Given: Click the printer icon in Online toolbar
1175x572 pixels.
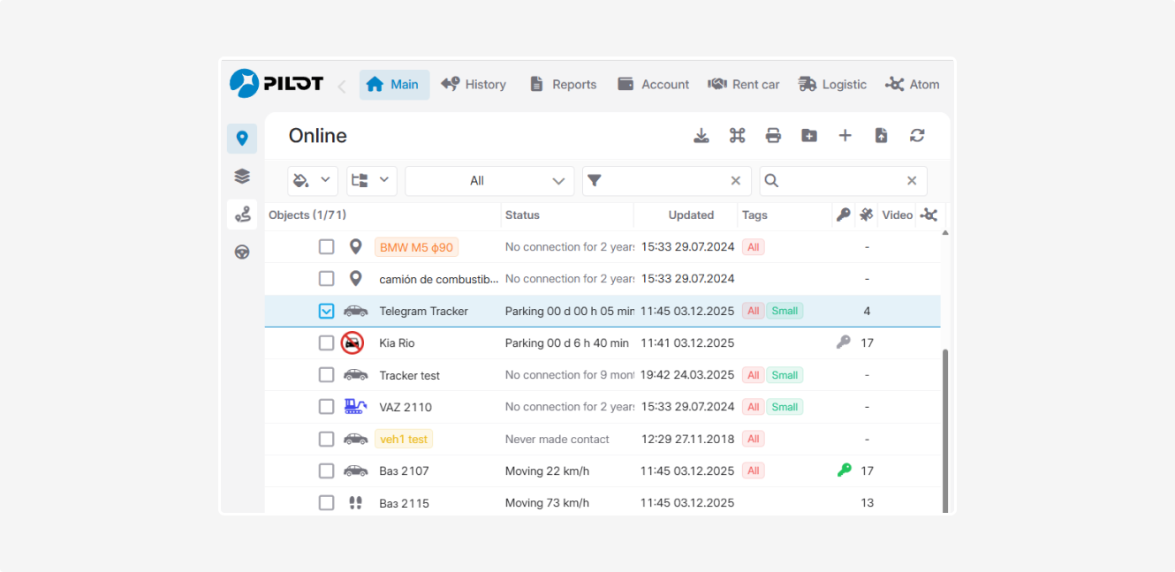Looking at the screenshot, I should pos(773,135).
